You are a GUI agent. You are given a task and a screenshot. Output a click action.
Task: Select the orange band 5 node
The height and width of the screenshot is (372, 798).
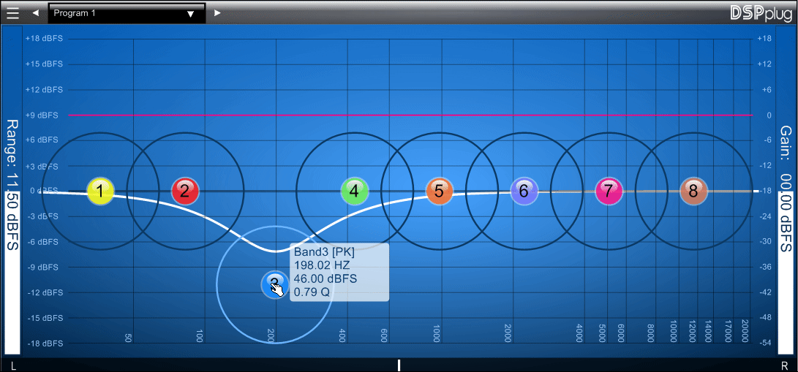click(440, 191)
